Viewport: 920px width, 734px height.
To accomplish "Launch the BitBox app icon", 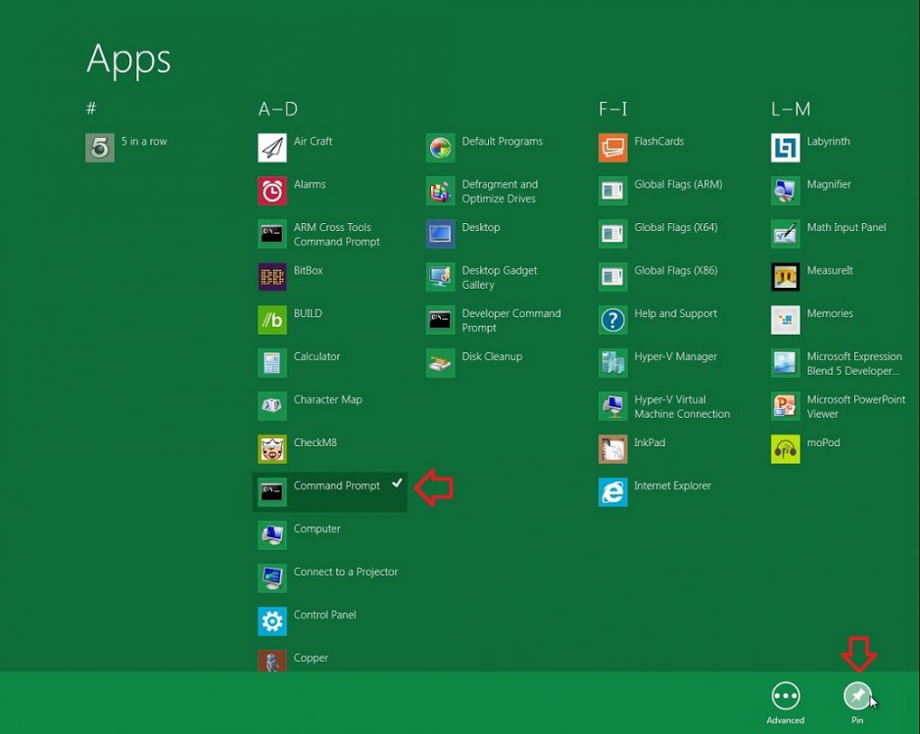I will tap(272, 277).
